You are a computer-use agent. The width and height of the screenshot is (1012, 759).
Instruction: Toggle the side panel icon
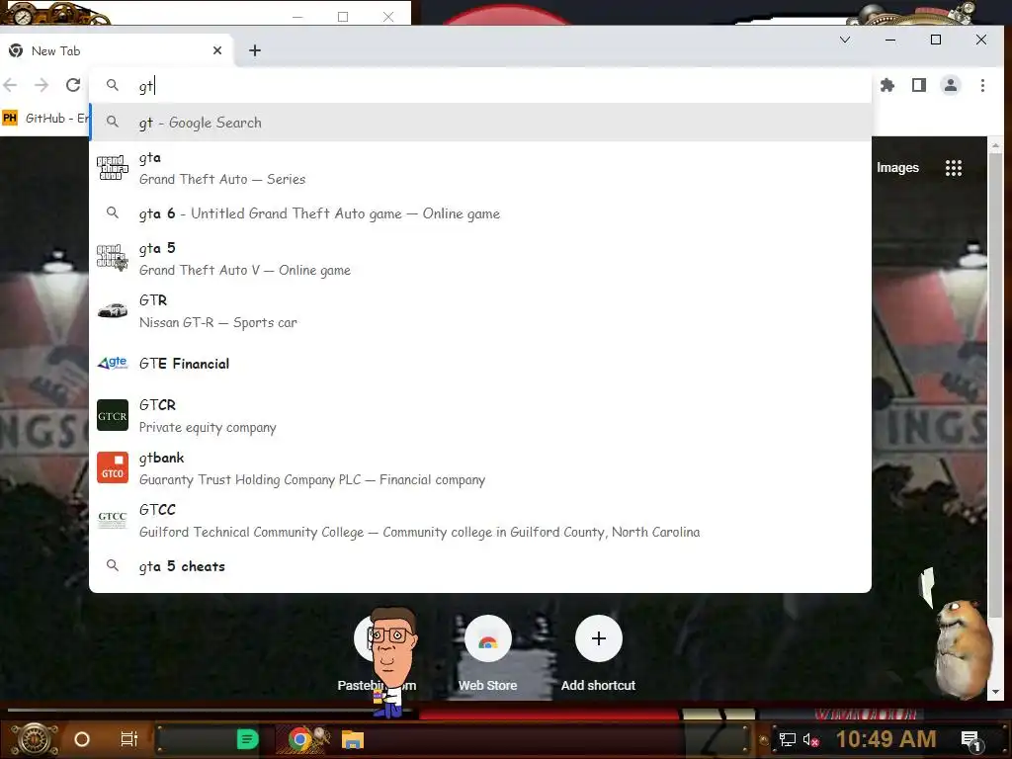point(919,85)
